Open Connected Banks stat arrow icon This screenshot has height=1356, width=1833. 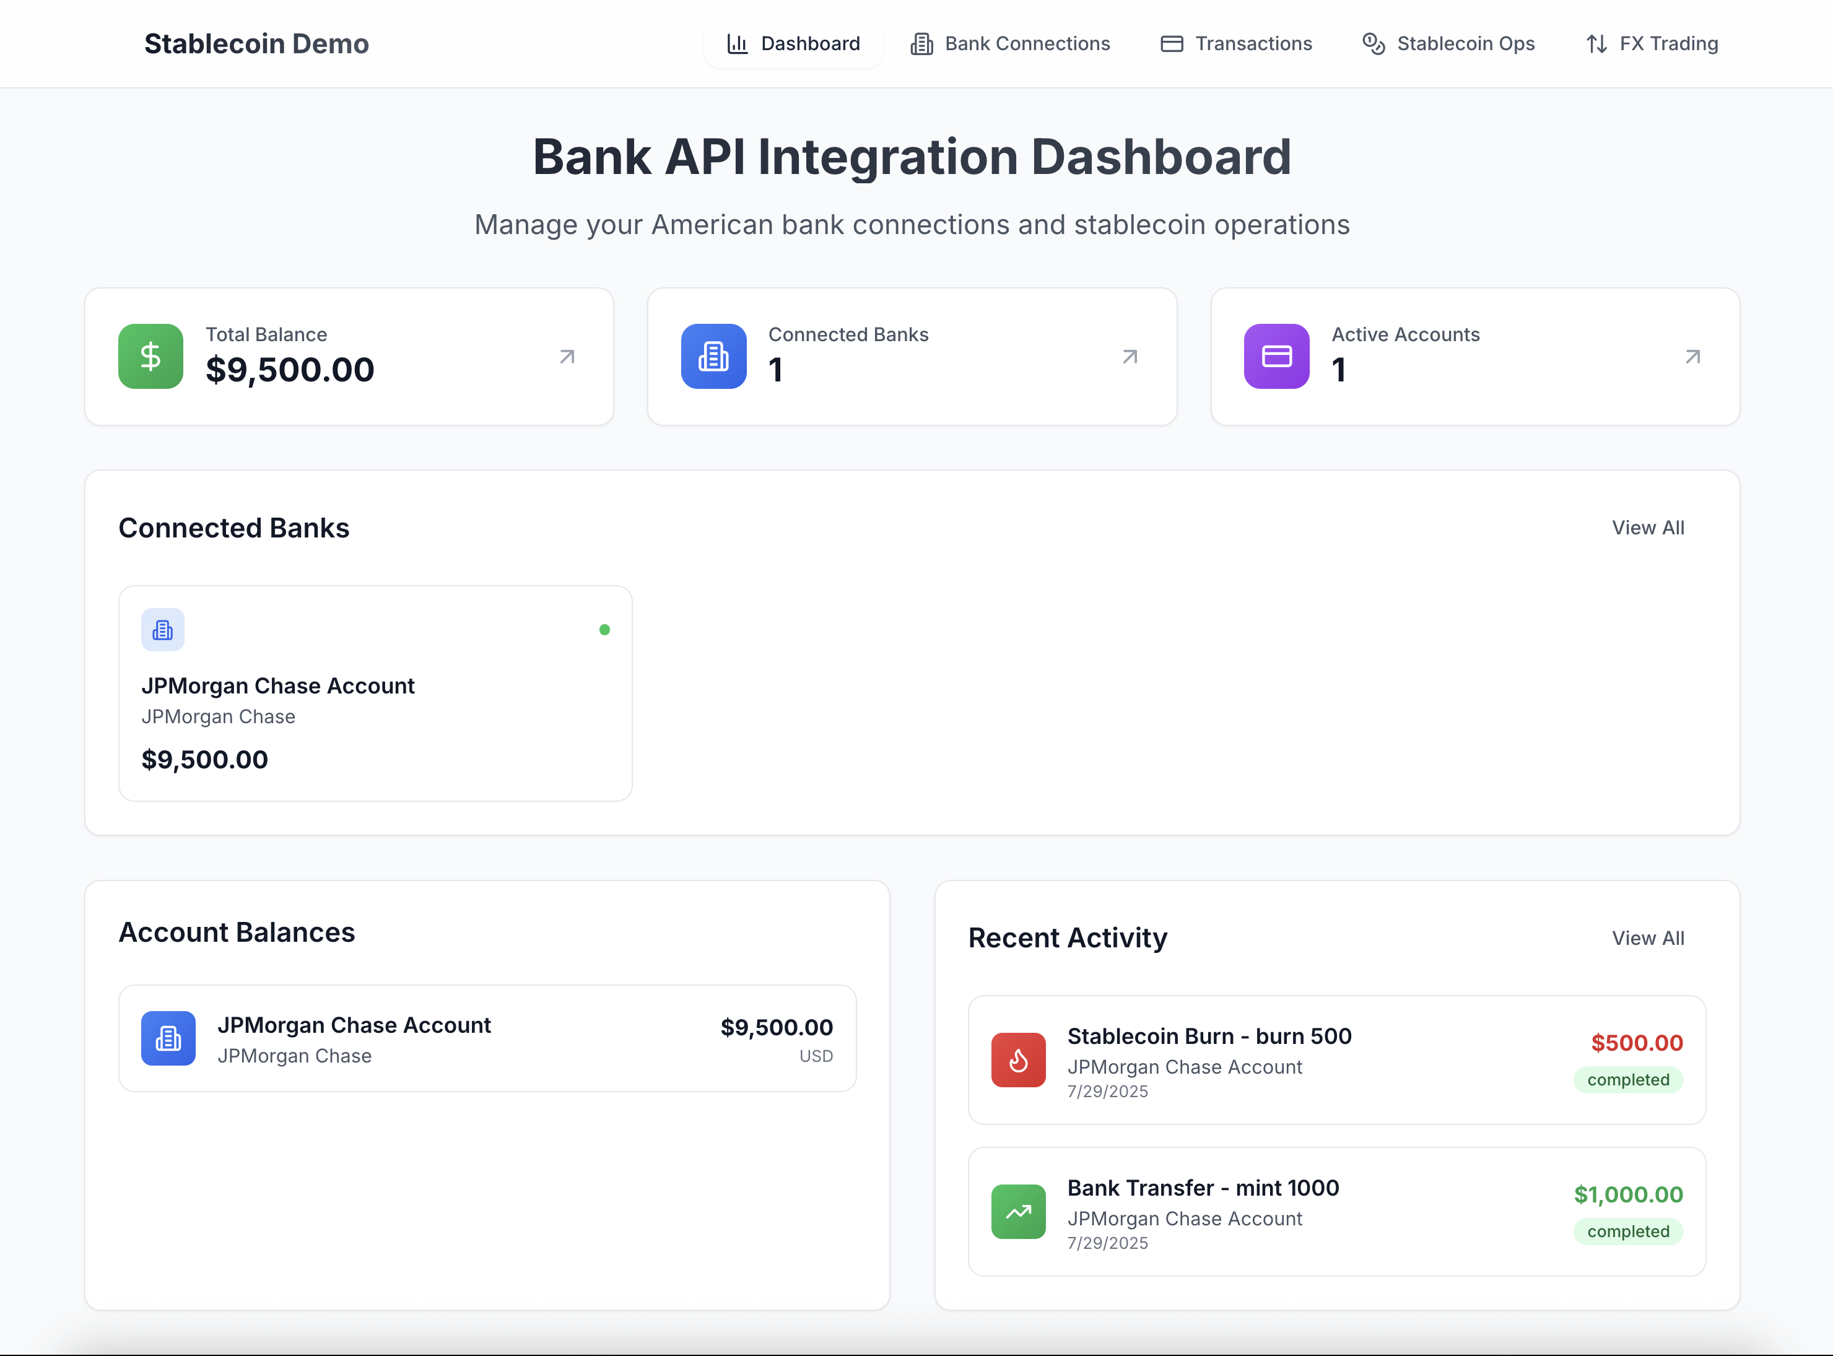click(x=1130, y=356)
